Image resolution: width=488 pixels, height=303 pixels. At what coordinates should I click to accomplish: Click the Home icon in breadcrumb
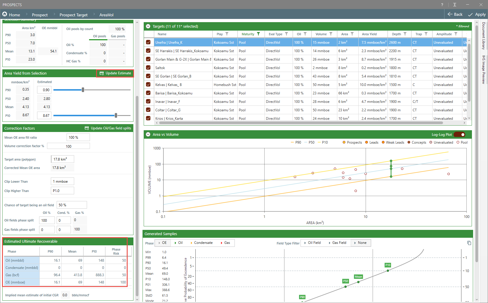coord(5,14)
